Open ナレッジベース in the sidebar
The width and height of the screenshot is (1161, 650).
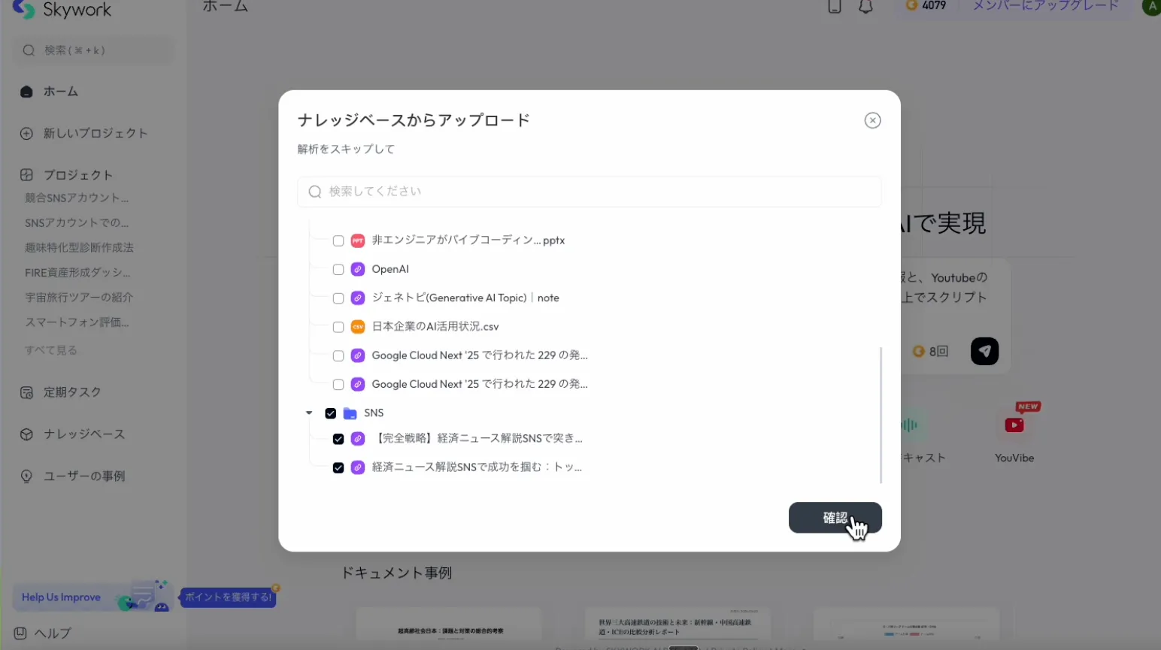tap(83, 434)
